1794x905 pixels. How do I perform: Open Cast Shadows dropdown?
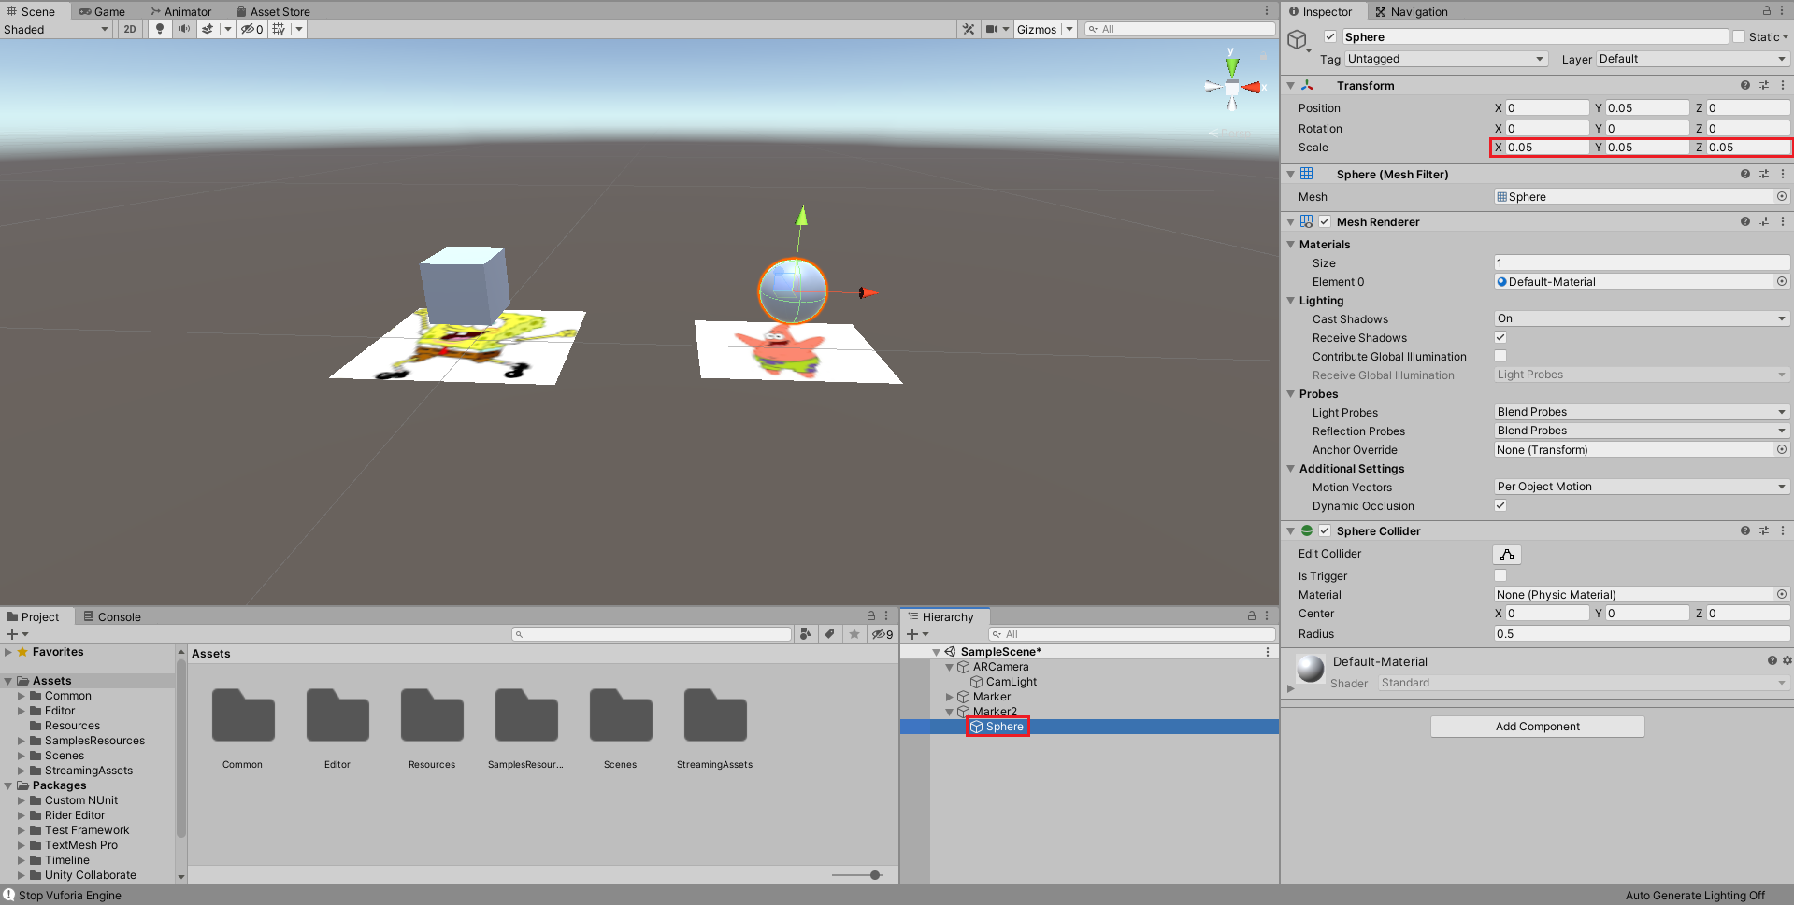point(1642,318)
